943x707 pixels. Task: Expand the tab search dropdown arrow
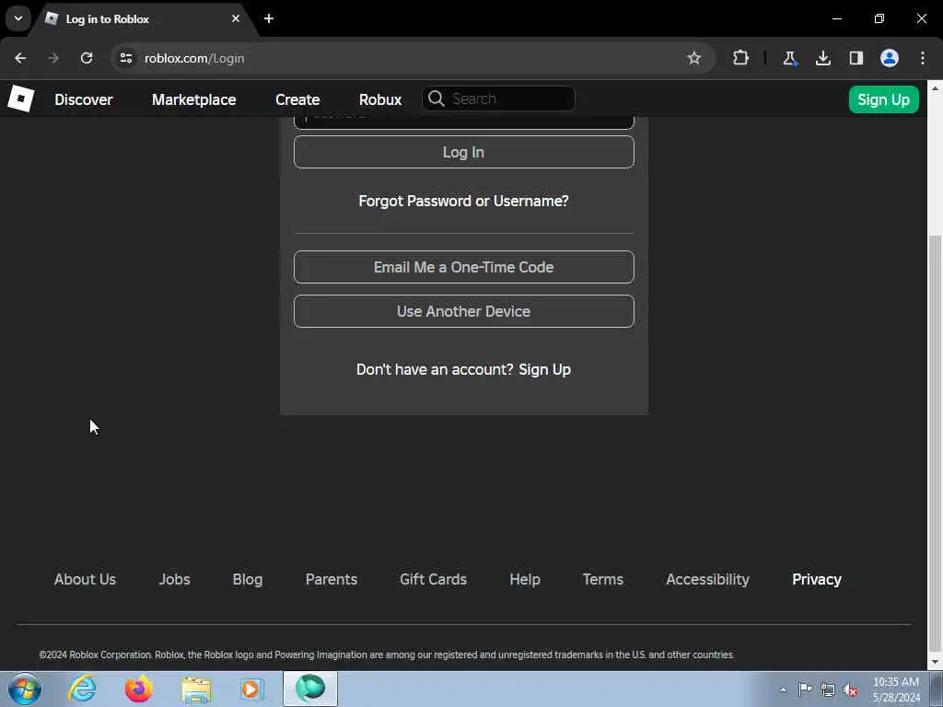(x=18, y=18)
